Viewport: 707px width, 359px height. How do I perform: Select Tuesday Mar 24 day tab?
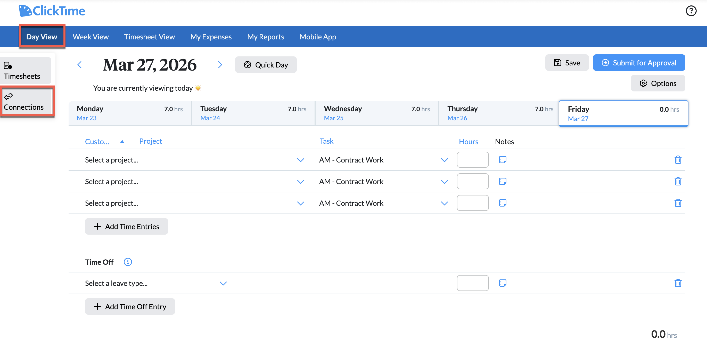click(253, 113)
